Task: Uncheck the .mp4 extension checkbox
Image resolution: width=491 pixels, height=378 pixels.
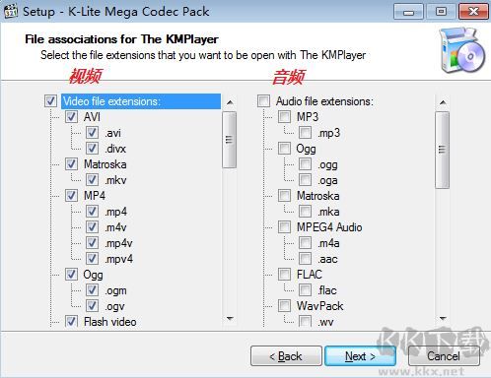Action: [x=93, y=212]
